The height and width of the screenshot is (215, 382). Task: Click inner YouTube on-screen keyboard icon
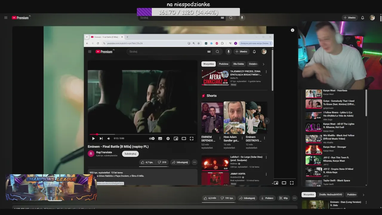tap(209, 52)
